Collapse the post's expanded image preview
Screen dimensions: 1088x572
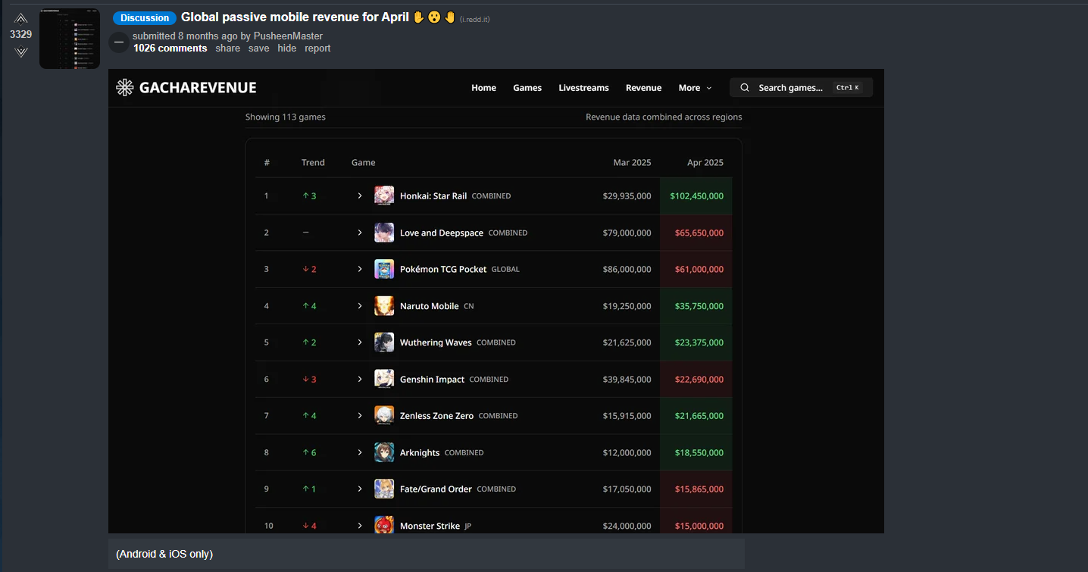pyautogui.click(x=119, y=42)
